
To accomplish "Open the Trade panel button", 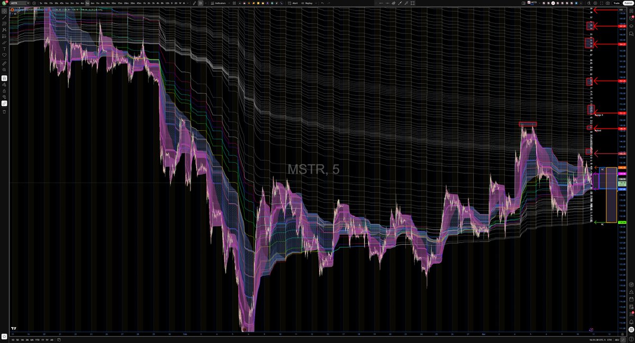I will [616, 3].
